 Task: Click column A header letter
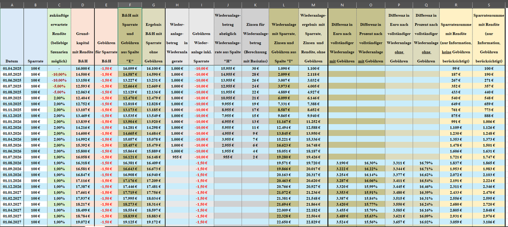pos(12,4)
